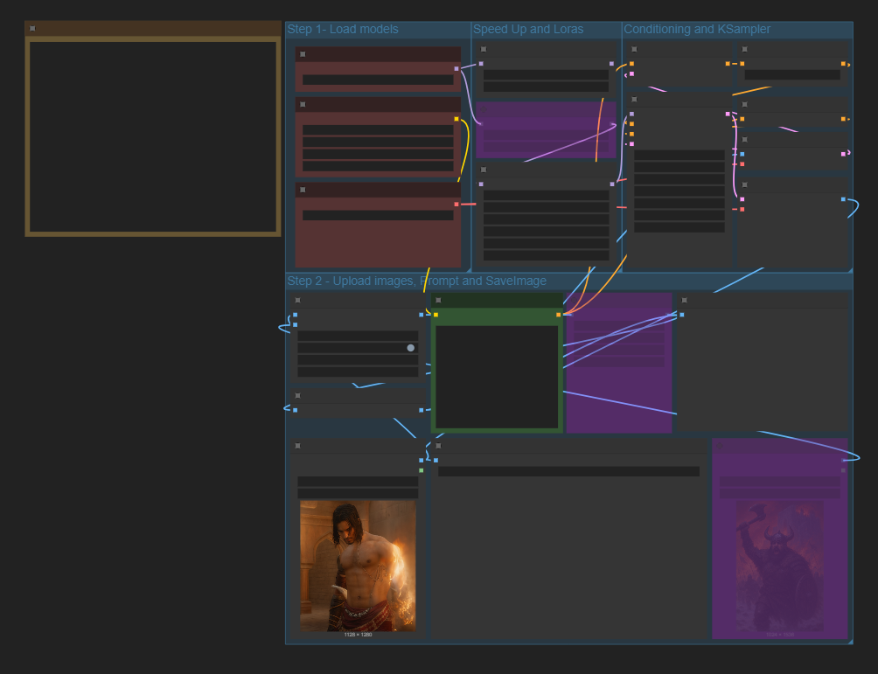Click the field in the top-right Conditioning node

[x=792, y=75]
